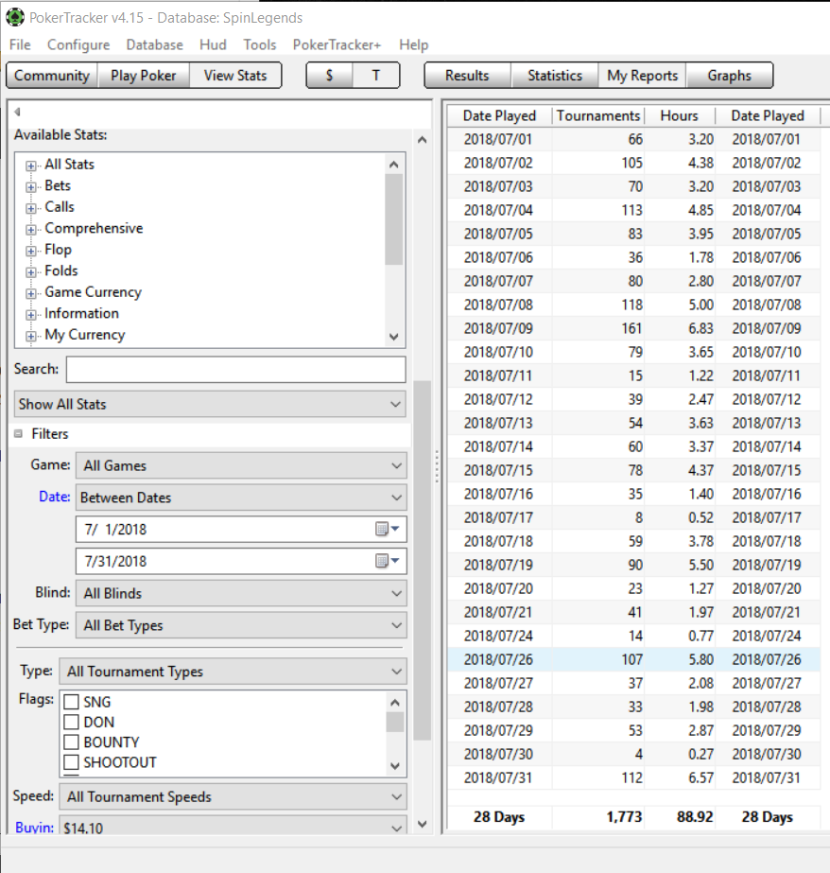Enable the BOUNTY flag checkbox

click(71, 742)
